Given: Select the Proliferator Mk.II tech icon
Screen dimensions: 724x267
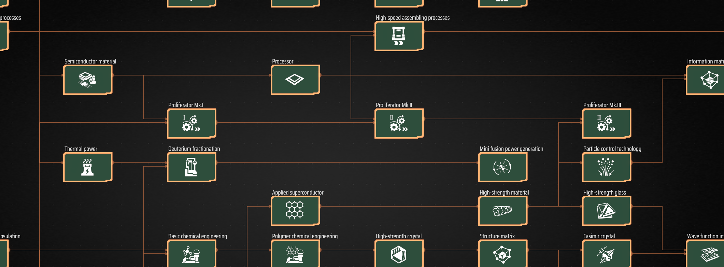Looking at the screenshot, I should 399,123.
